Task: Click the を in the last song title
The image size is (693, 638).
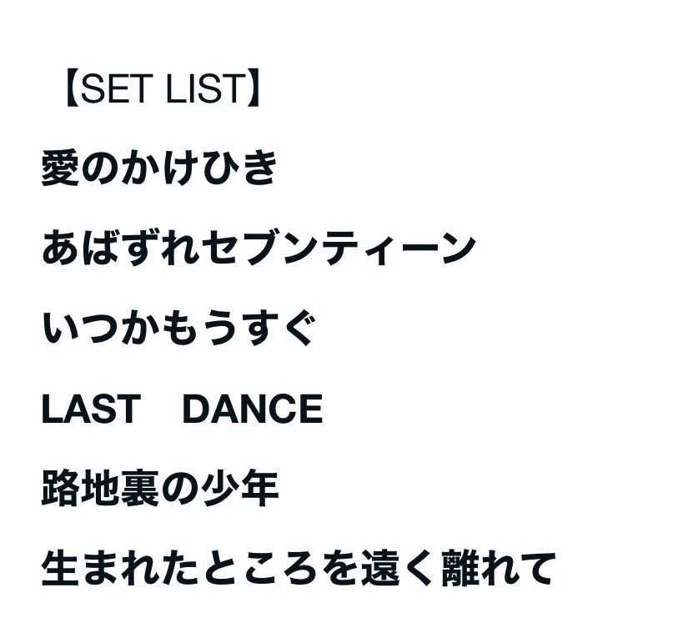Action: (x=339, y=569)
